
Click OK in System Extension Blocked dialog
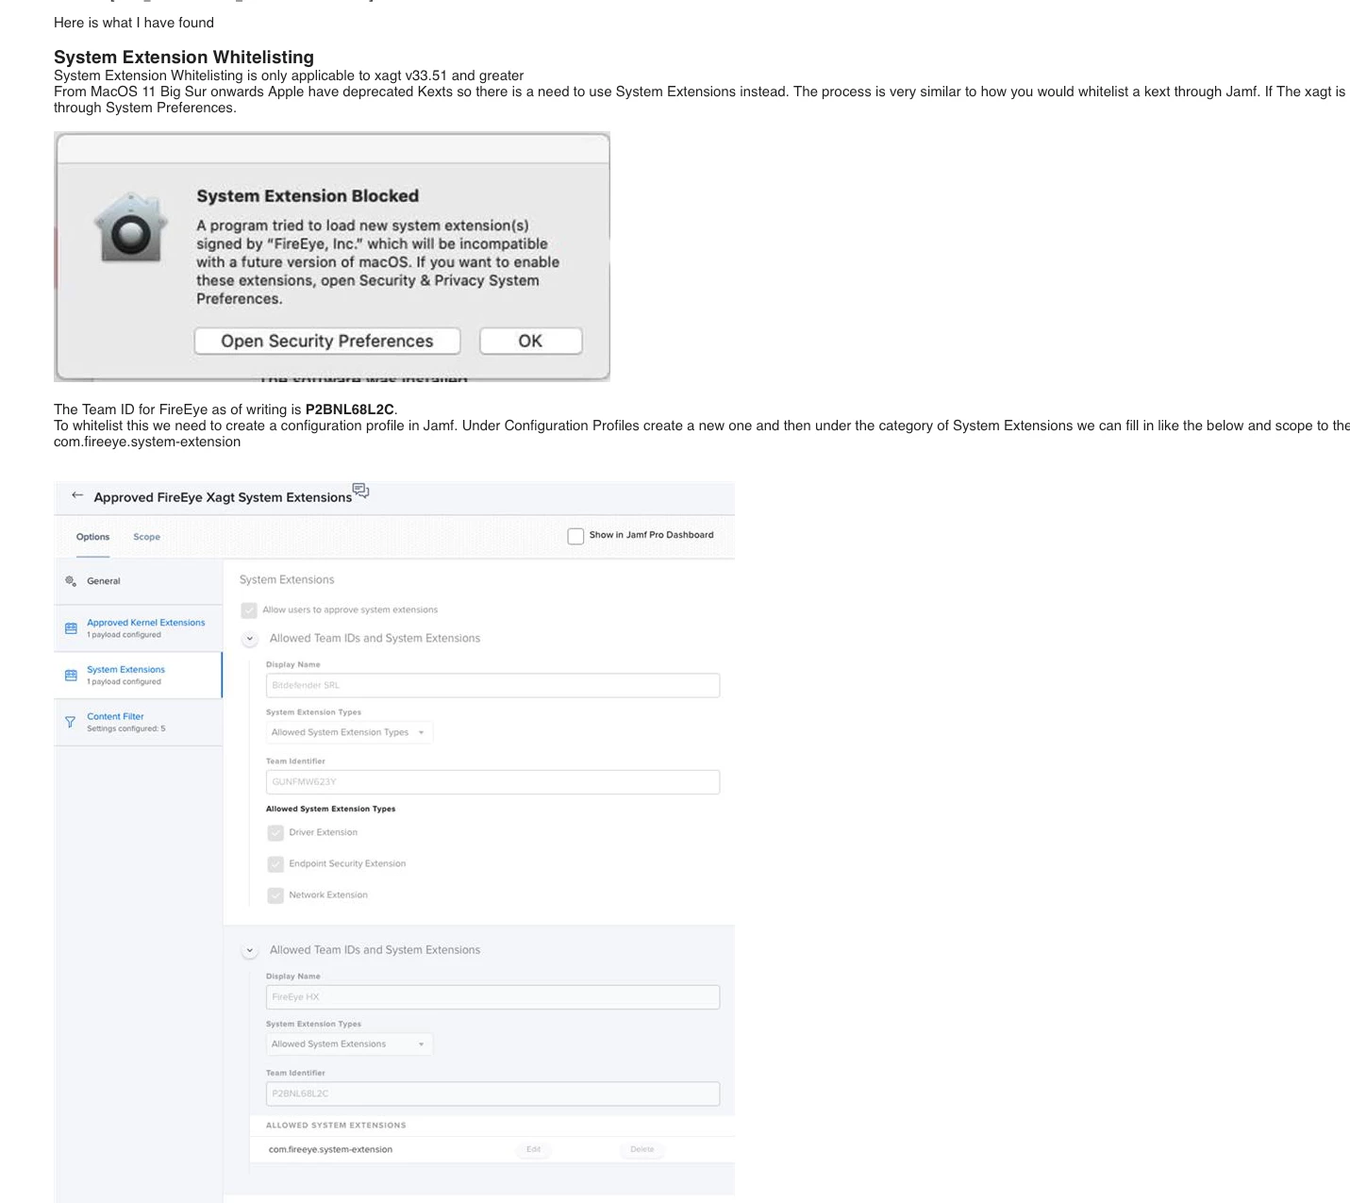(x=530, y=342)
